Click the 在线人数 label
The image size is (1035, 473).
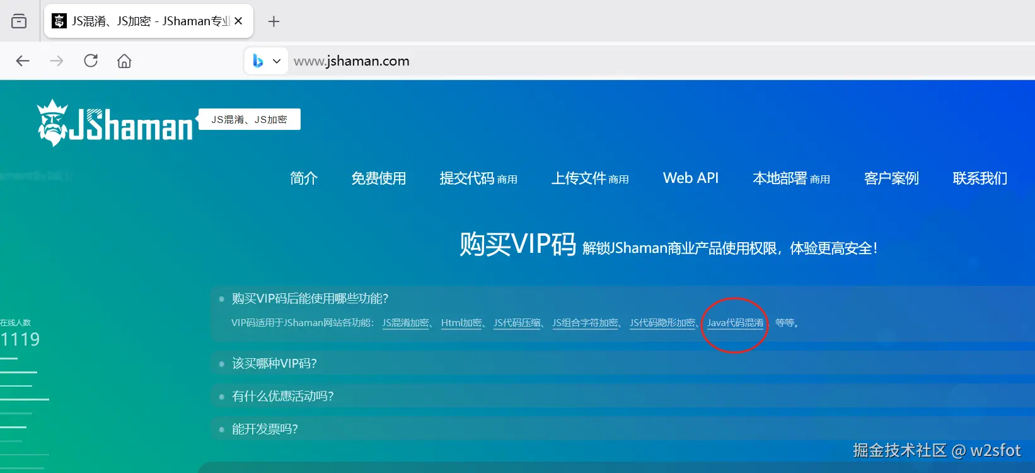(15, 322)
